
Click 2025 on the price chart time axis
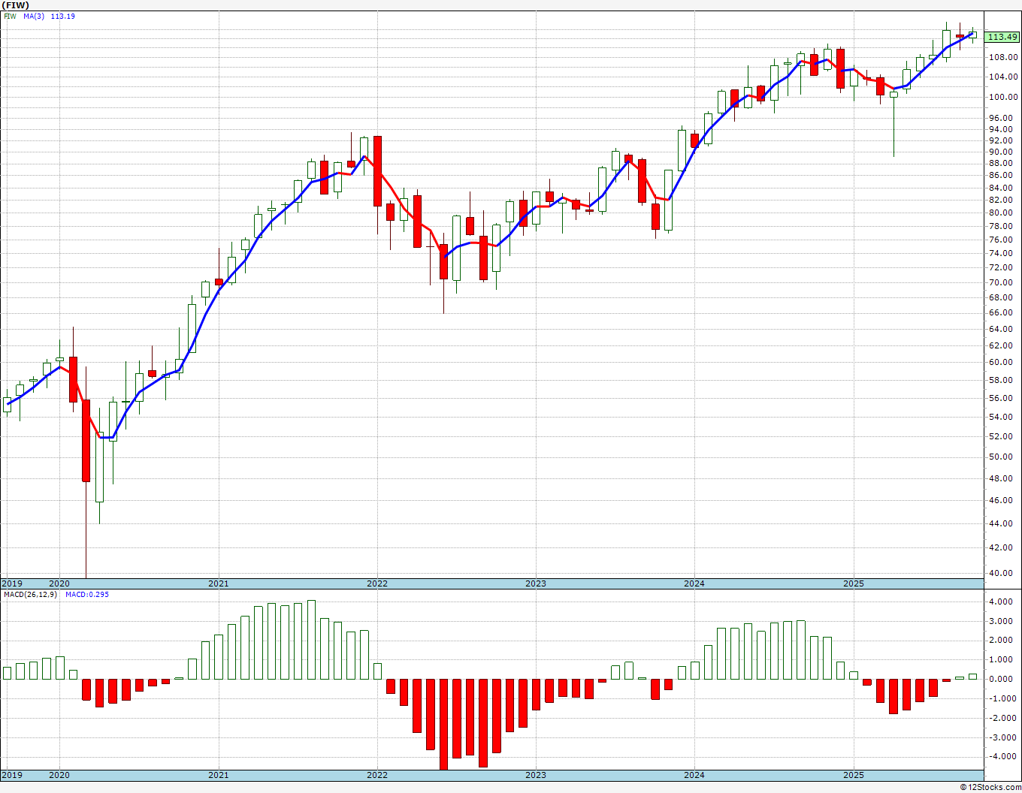click(x=854, y=583)
